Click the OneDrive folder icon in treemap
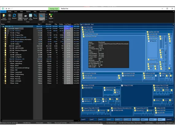Screen dimensions: 175x131 click(x=144, y=73)
